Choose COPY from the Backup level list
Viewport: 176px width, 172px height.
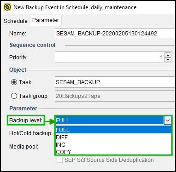(113, 152)
